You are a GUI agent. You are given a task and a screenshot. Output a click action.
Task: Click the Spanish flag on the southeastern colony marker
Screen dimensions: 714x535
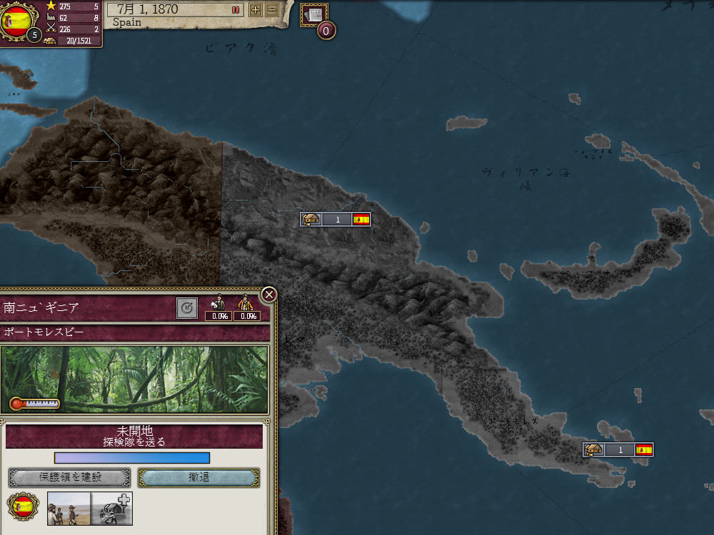644,450
